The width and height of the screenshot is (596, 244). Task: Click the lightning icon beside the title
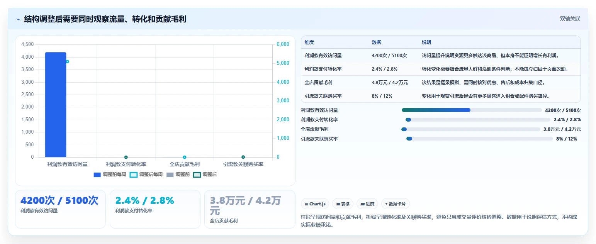(x=18, y=19)
